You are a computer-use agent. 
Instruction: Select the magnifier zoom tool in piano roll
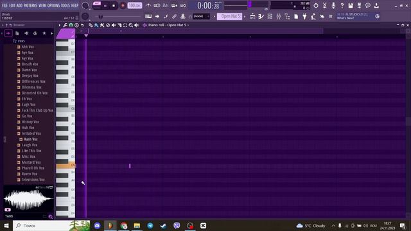pos(131,25)
